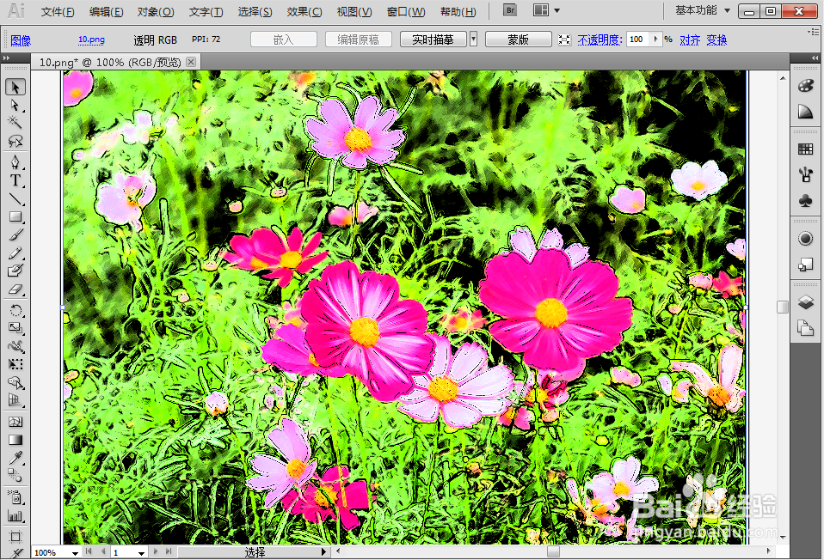Open the Layers panel icon
824x560 pixels.
click(x=806, y=301)
